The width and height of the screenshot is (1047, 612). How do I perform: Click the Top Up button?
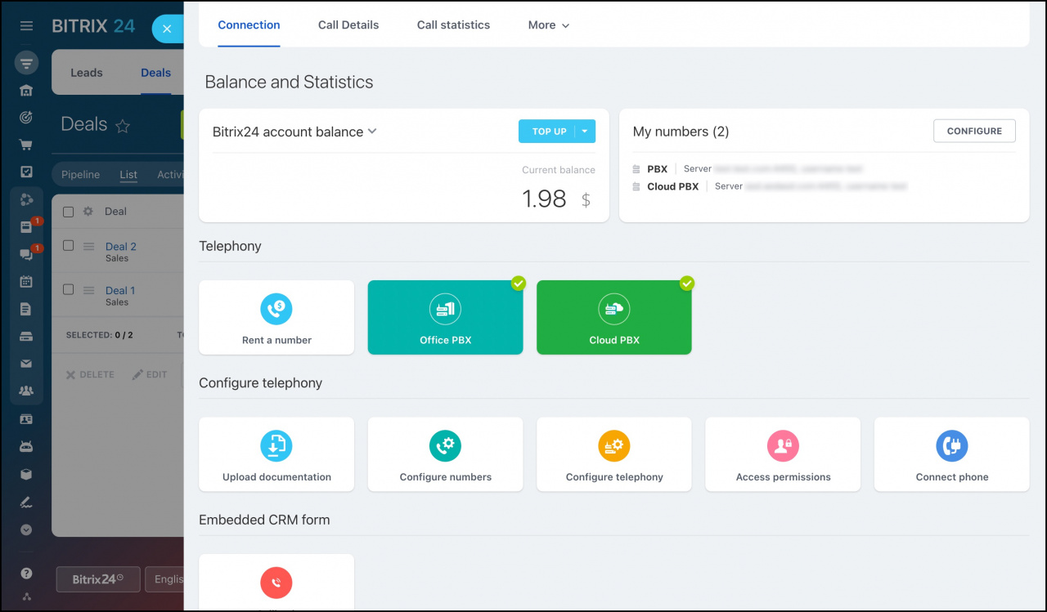tap(547, 132)
